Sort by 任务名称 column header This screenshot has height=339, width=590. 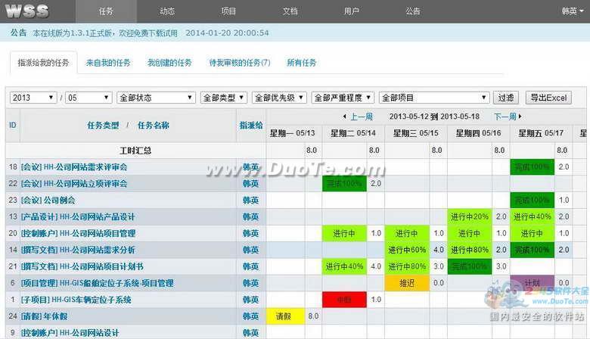pos(154,126)
